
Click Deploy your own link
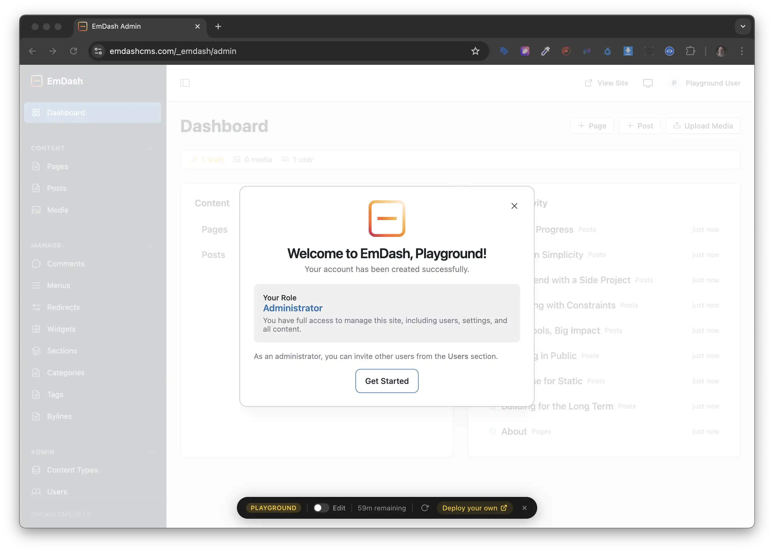coord(474,508)
